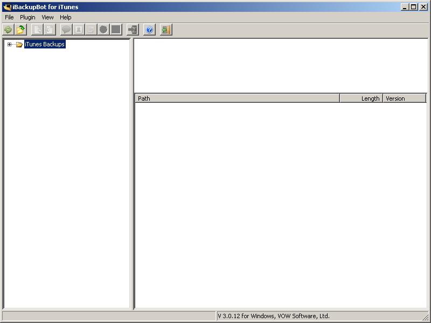Open the Help menu
The height and width of the screenshot is (323, 431).
coord(65,17)
